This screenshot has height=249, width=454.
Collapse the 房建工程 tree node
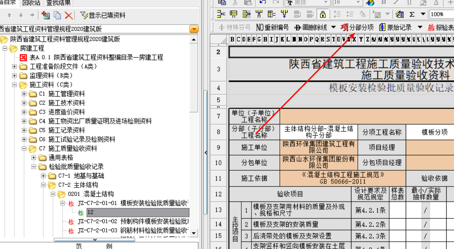pos(5,49)
